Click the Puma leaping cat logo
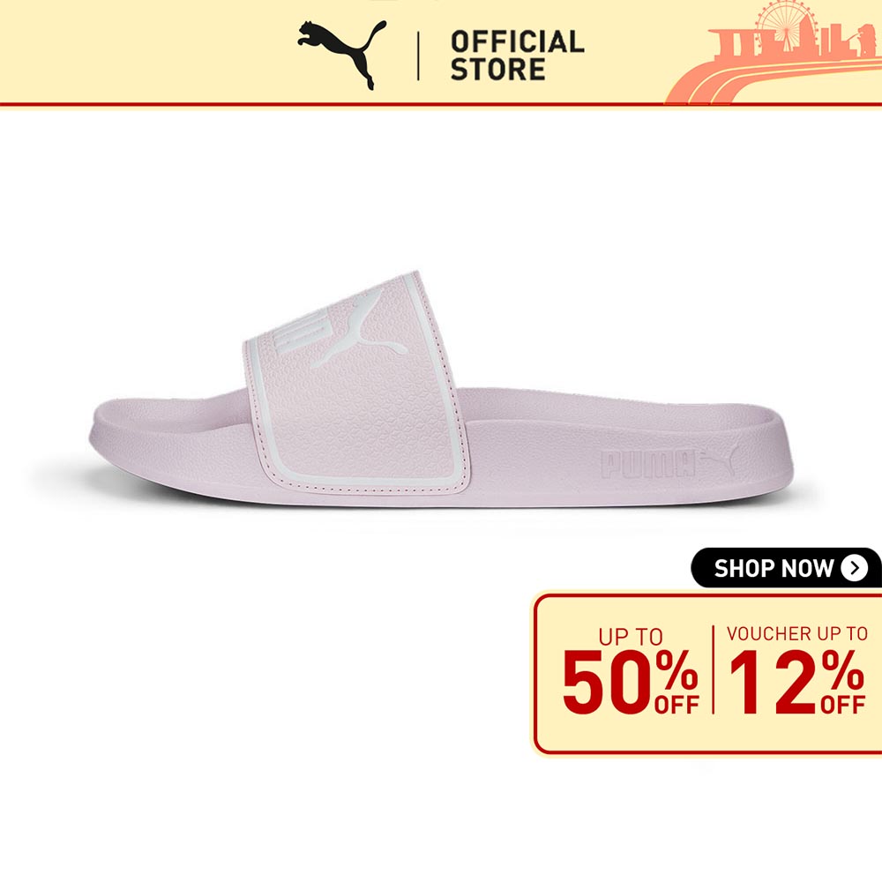 coord(342,55)
